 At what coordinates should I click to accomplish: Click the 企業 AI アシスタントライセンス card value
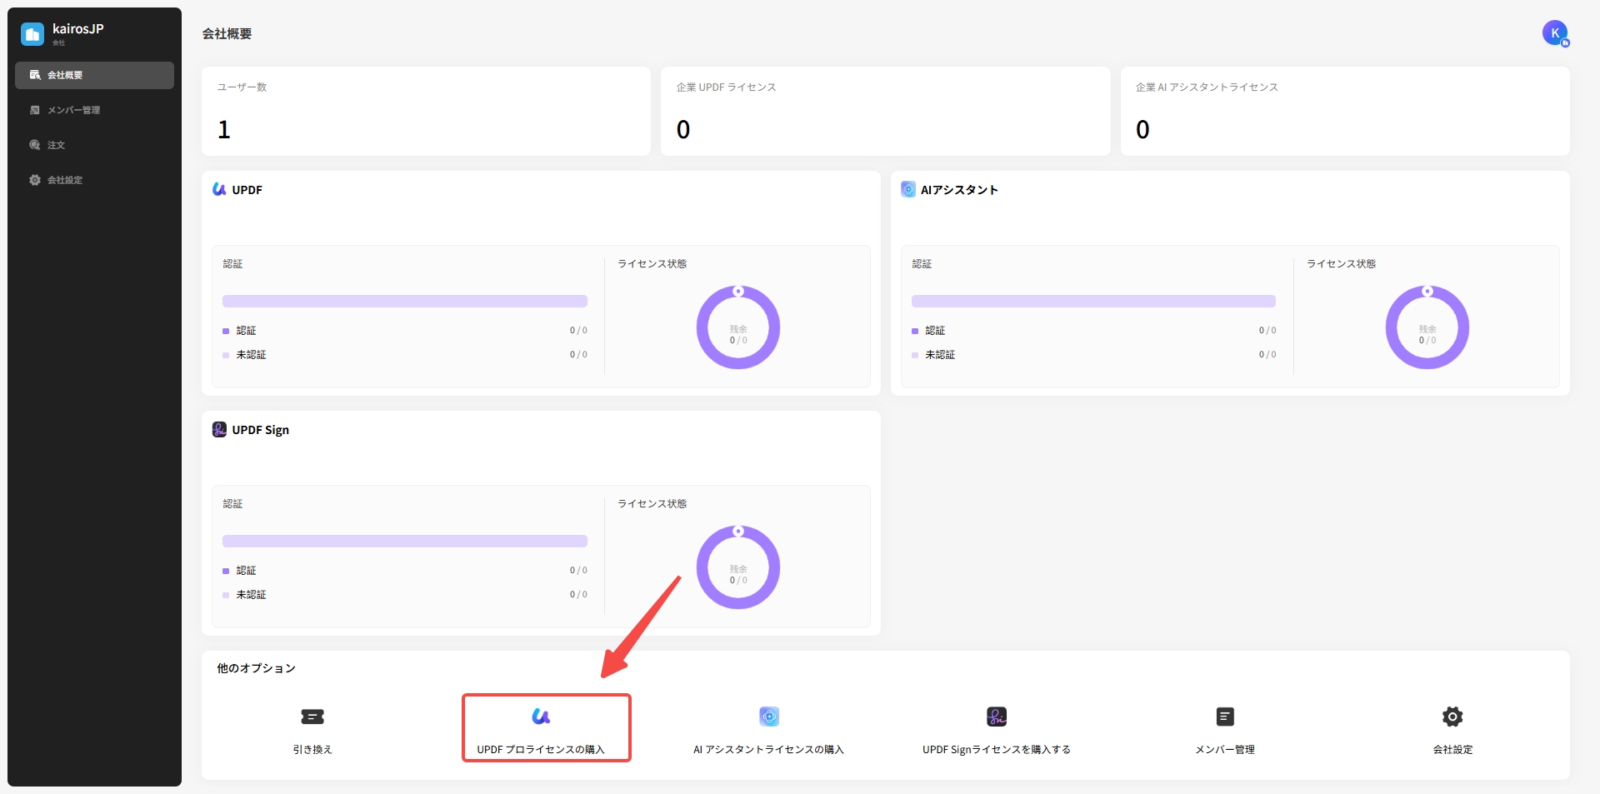pos(1142,130)
